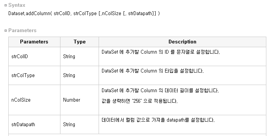Screen dimensions: 269x136
Task: Select the strColType parameter cell
Action: point(34,75)
